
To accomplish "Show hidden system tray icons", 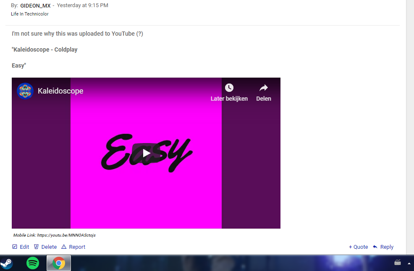I will [409, 263].
